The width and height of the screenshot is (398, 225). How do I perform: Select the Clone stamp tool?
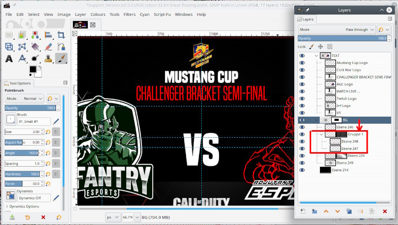(x=48, y=59)
